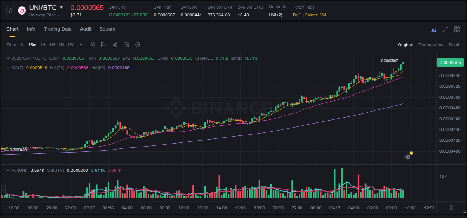This screenshot has width=467, height=218.
Task: Select the 1W interval
Action: [x=70, y=45]
